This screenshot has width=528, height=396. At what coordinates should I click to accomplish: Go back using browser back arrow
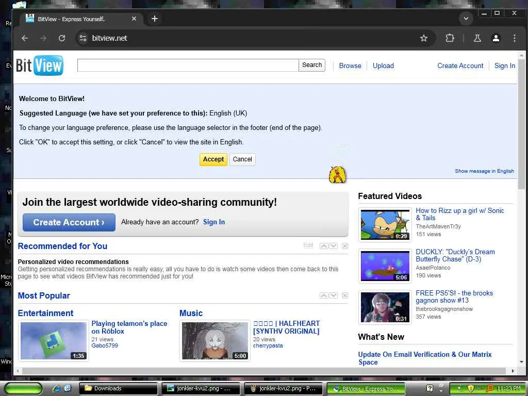click(25, 38)
